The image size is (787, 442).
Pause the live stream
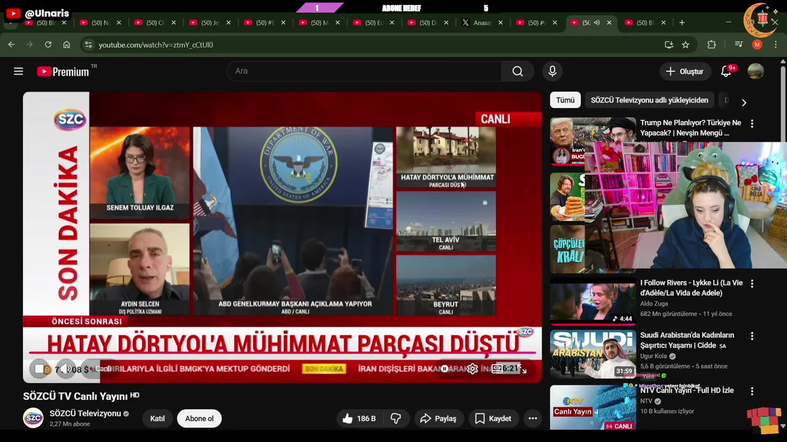point(39,369)
